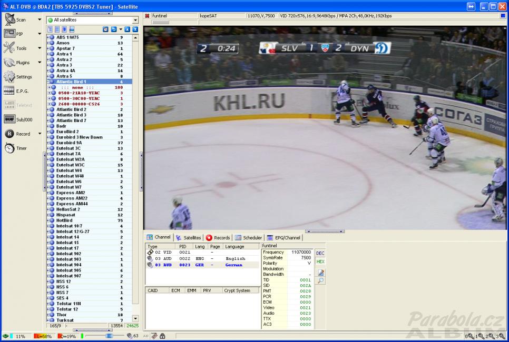Expand the Astra 1 satellite node
Image resolution: width=509 pixels, height=342 pixels.
click(48, 54)
